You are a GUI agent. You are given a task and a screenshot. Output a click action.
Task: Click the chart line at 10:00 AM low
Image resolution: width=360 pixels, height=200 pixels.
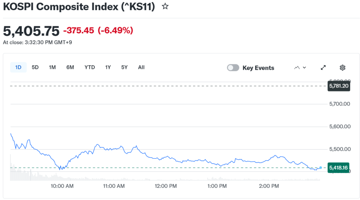[60, 169]
